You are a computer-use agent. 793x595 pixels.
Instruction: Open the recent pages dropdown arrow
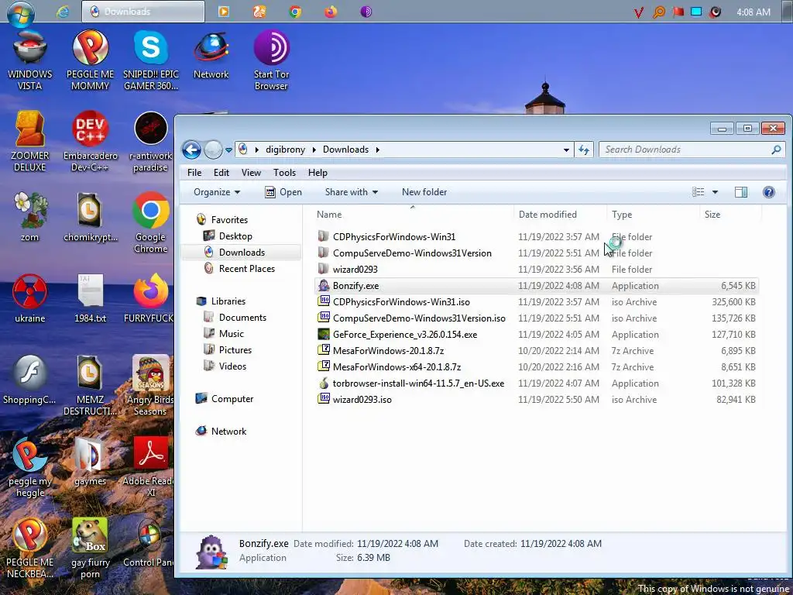click(x=228, y=150)
